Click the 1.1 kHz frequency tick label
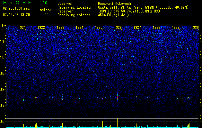 click(x=3, y=42)
